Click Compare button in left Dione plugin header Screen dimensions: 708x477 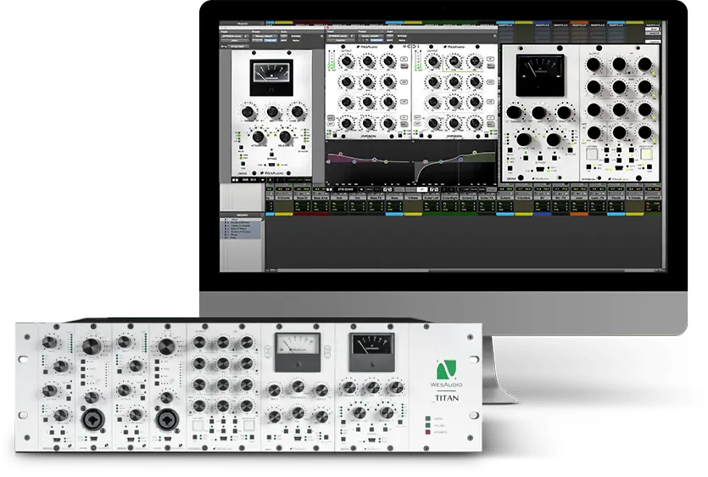click(x=270, y=40)
